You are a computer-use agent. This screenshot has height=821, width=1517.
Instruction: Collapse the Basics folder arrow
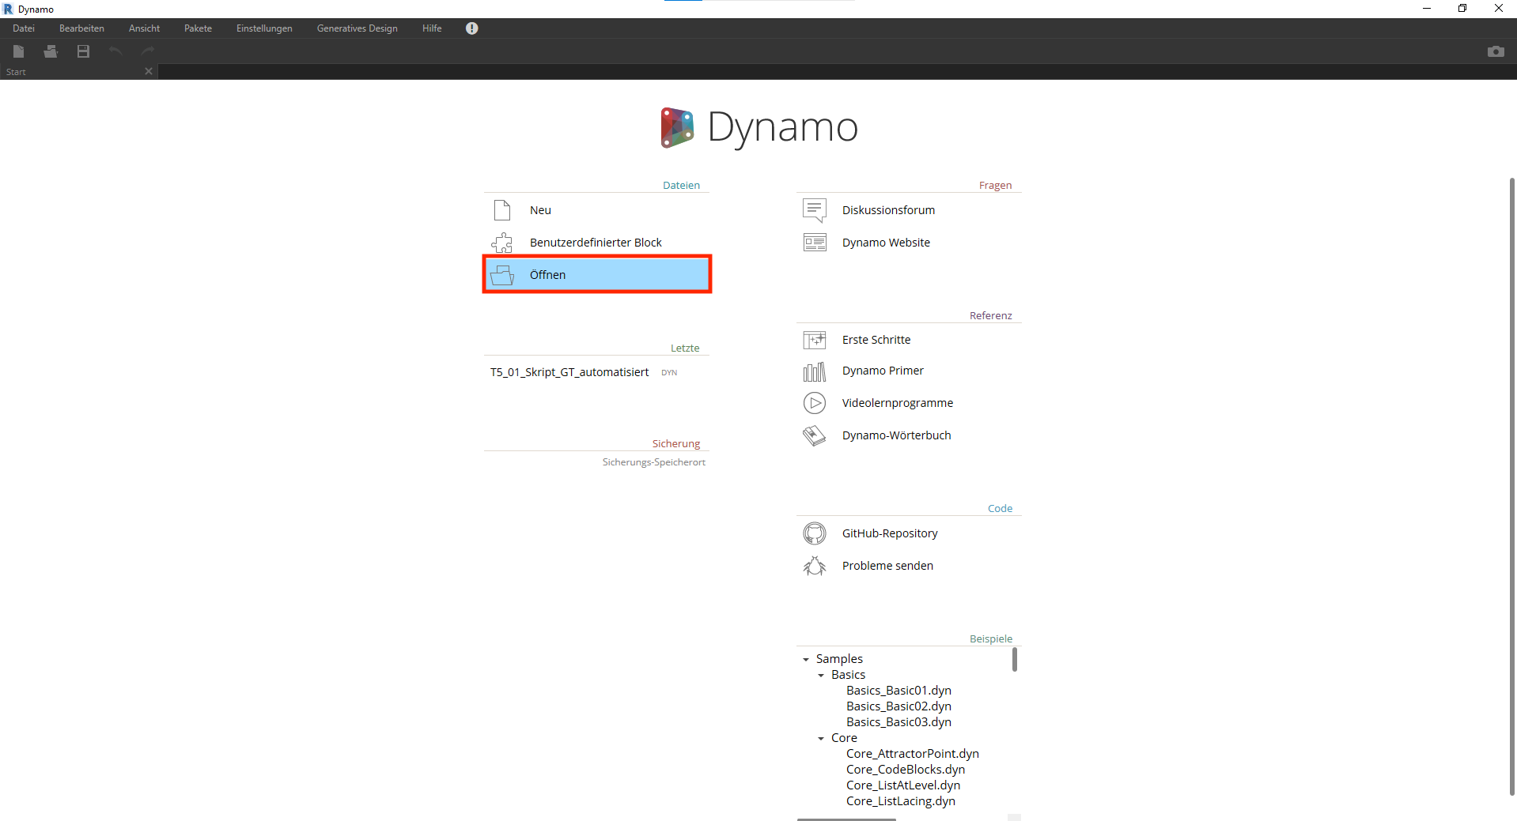click(821, 675)
